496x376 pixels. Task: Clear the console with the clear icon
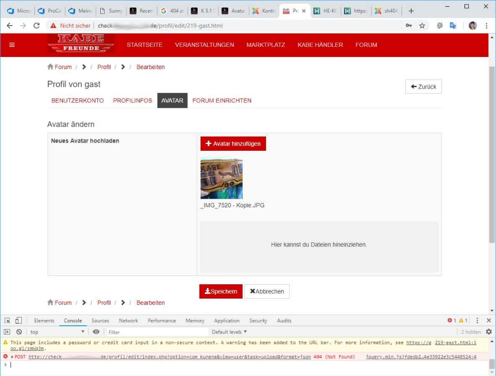19,332
